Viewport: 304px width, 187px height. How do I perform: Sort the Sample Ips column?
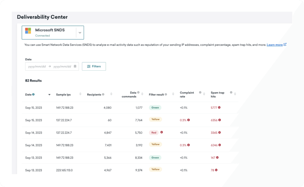80,94
